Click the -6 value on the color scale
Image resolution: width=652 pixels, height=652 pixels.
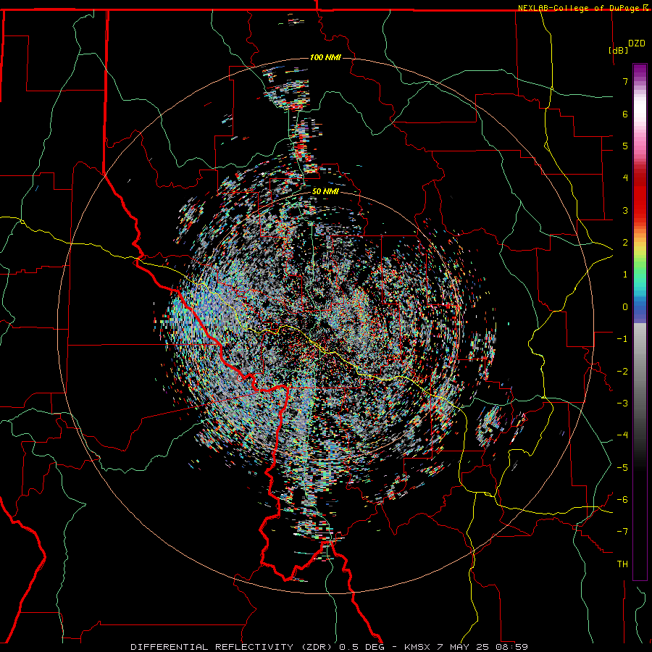[x=622, y=499]
